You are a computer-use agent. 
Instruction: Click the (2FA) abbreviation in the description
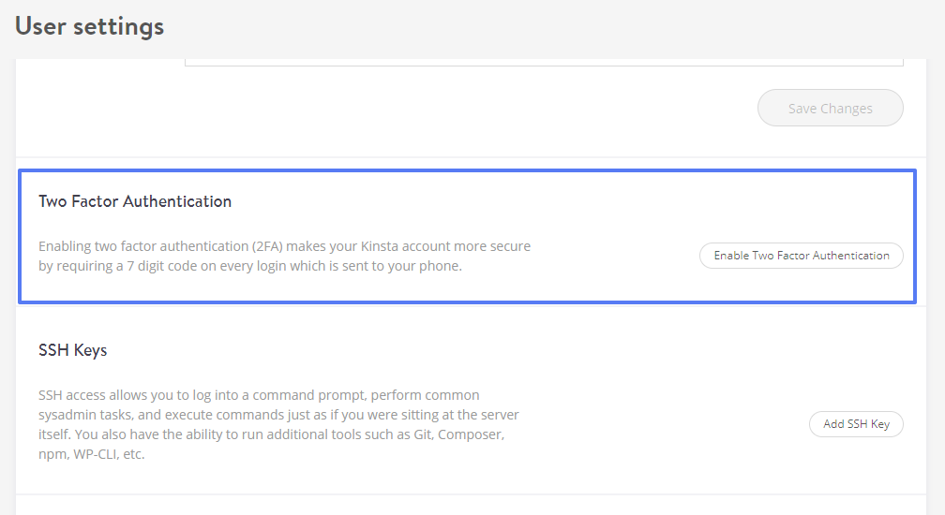click(267, 246)
